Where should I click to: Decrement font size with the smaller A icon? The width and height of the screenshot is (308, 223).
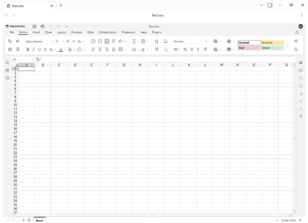pyautogui.click(x=74, y=41)
